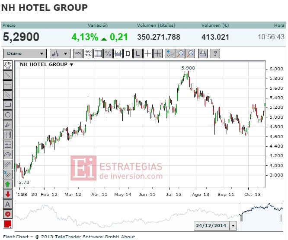Select the text annotation A tool
Screen dimensions: 288x240
click(8, 204)
